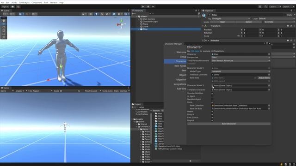This screenshot has width=296, height=166.
Task: Select the Scale tool in Scene toolbar
Action: [x=4, y=30]
